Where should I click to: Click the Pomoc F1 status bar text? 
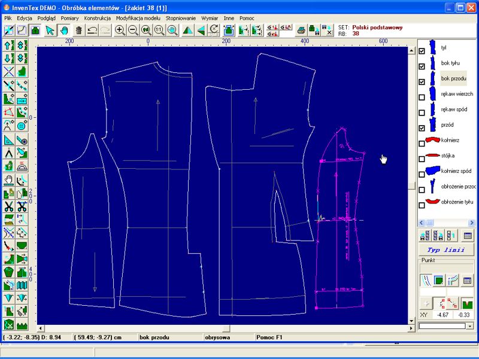(x=269, y=337)
